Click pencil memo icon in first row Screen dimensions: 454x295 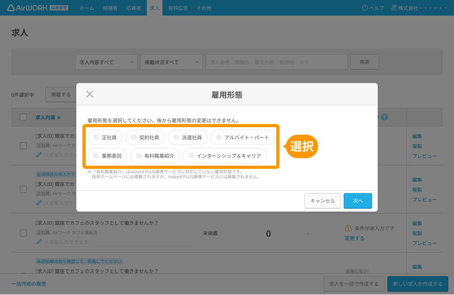39,155
